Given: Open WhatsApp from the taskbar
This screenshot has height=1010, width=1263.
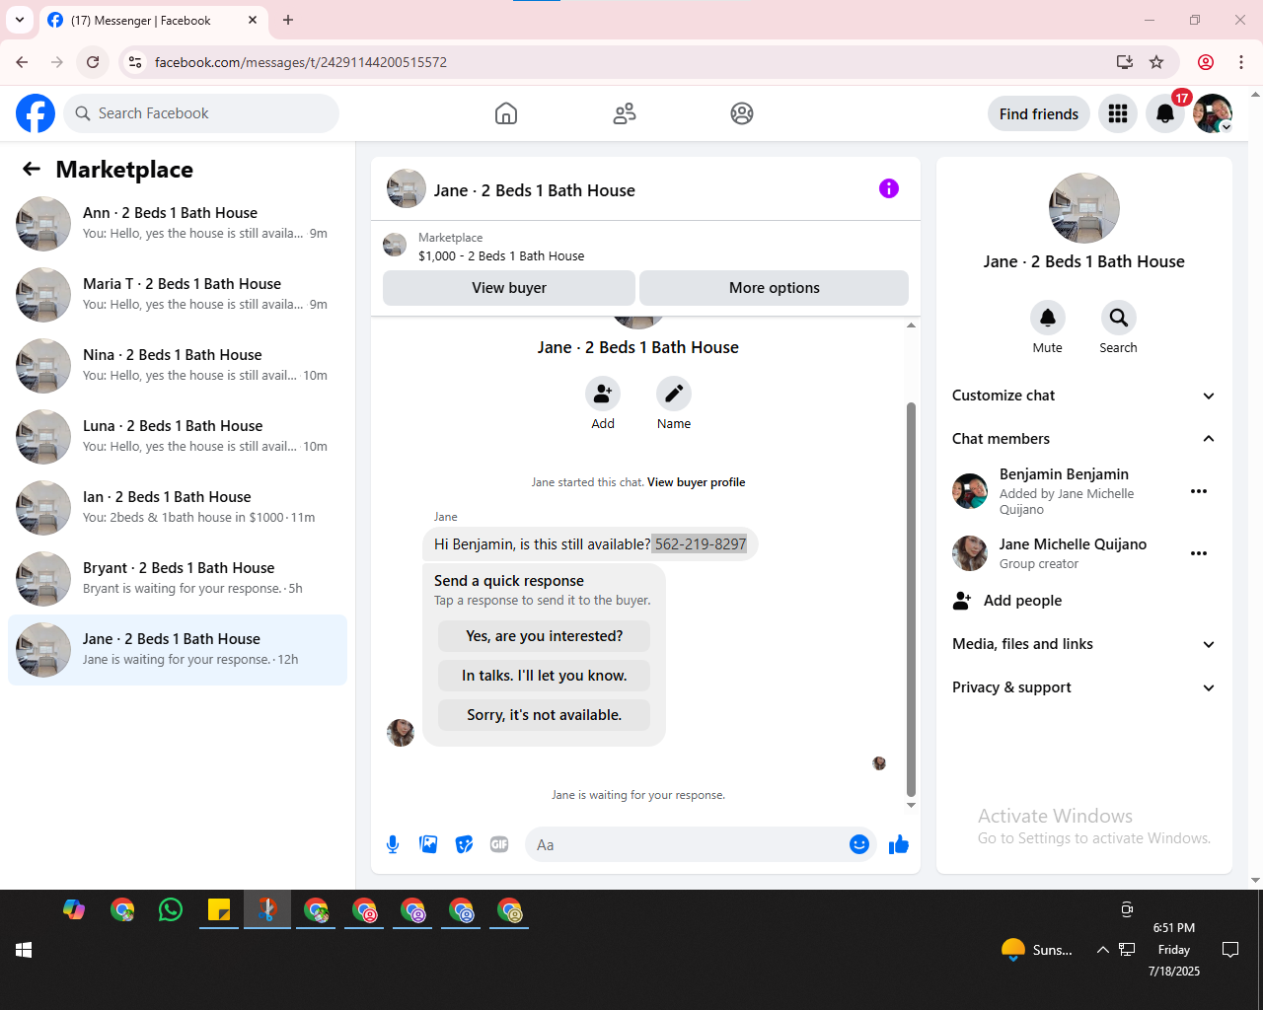Looking at the screenshot, I should (x=171, y=909).
